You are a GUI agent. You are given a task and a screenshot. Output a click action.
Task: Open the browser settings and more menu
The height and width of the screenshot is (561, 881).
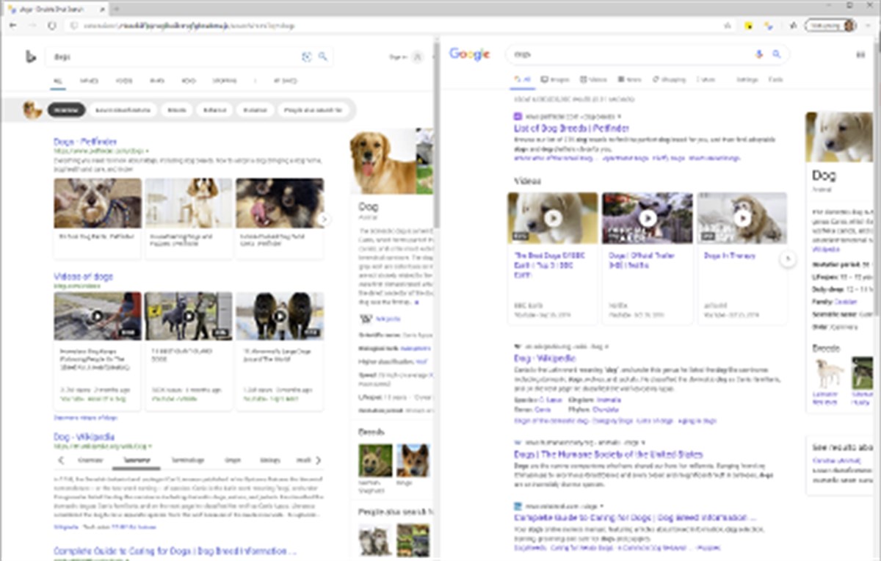tap(869, 25)
